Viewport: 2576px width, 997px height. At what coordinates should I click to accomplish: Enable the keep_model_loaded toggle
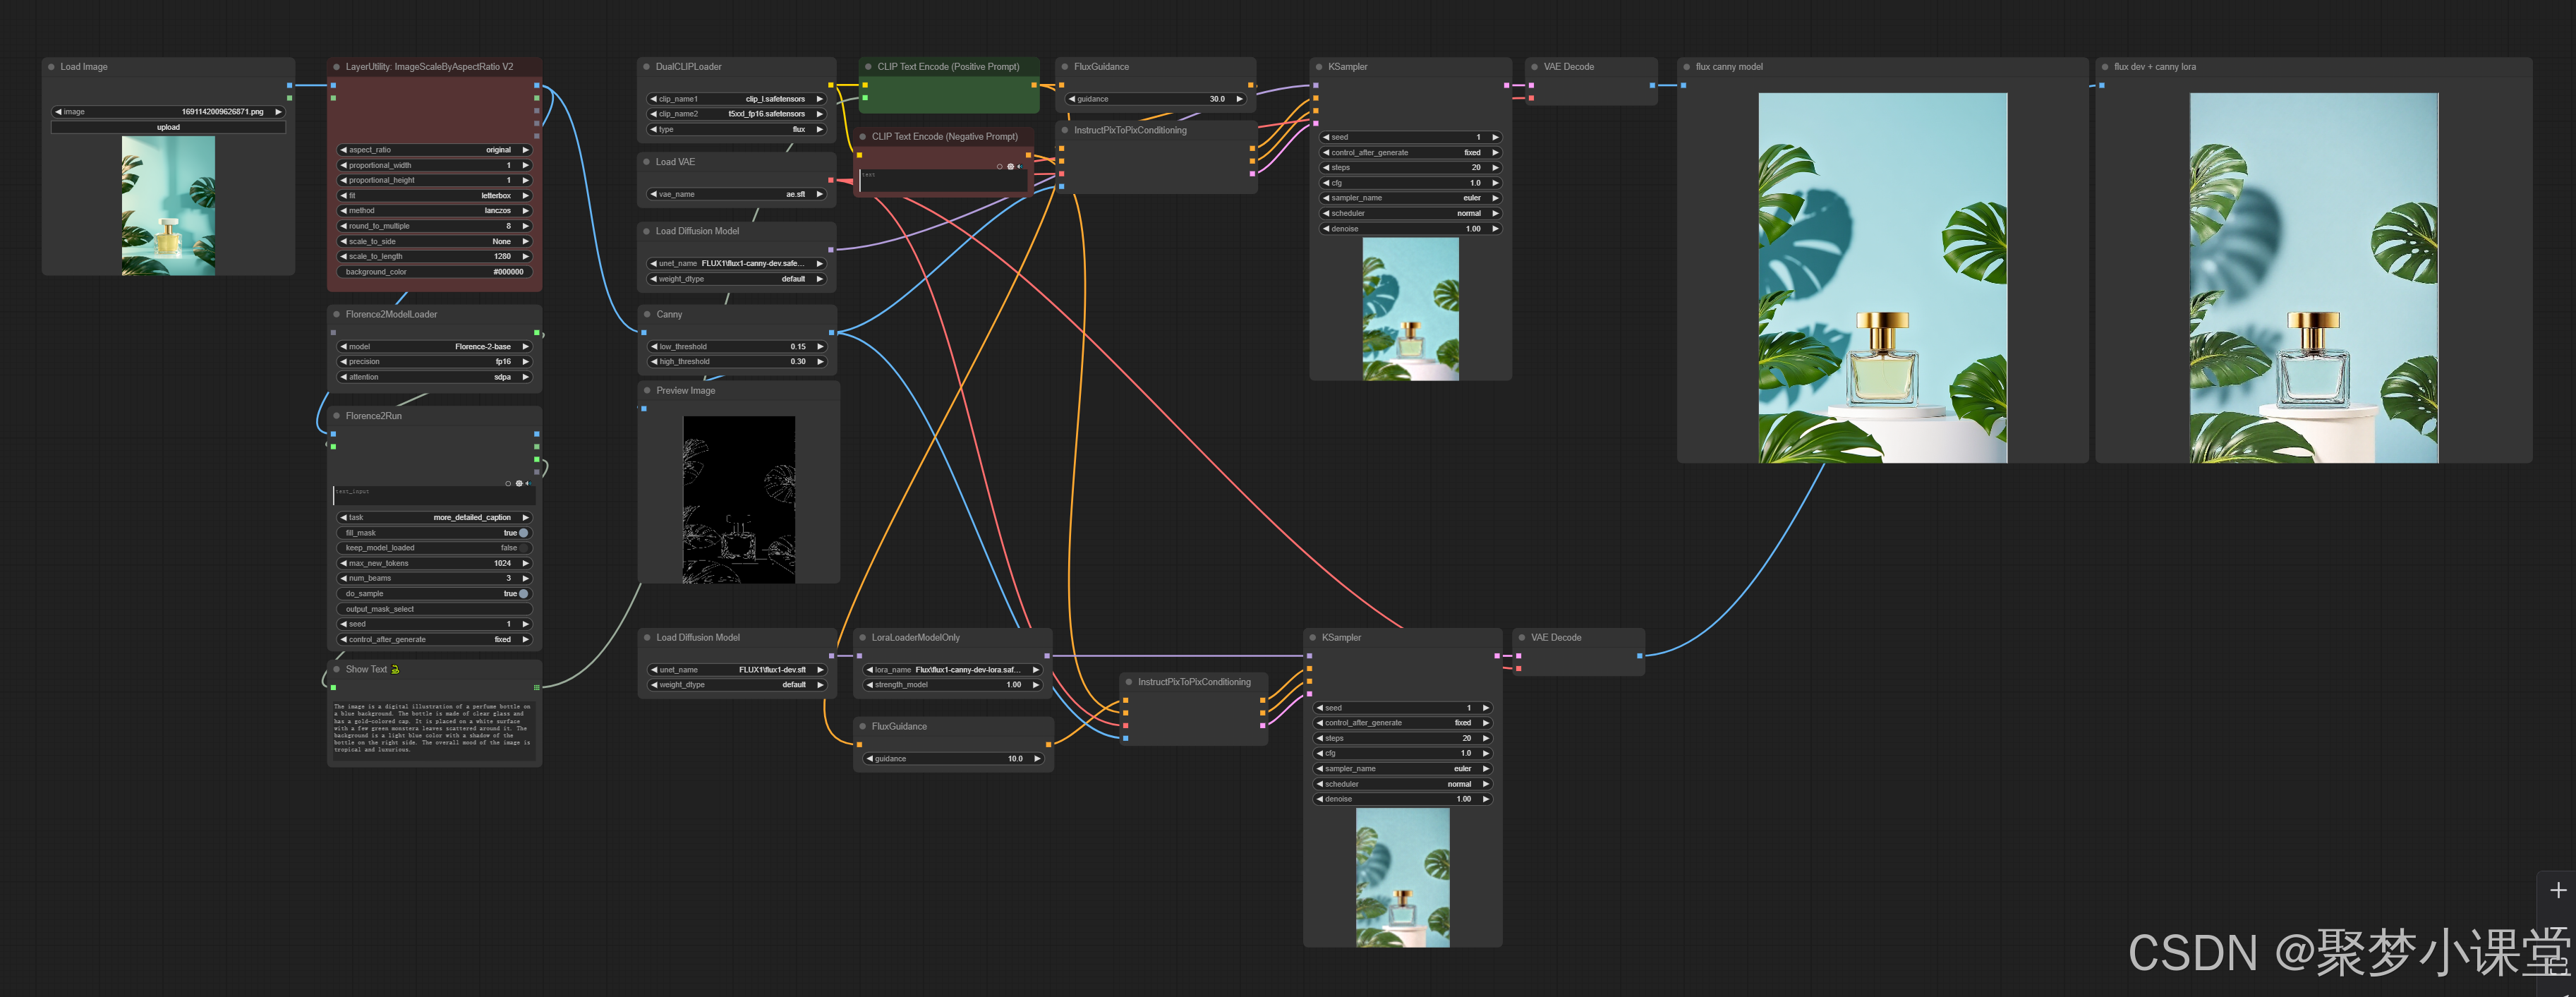522,548
